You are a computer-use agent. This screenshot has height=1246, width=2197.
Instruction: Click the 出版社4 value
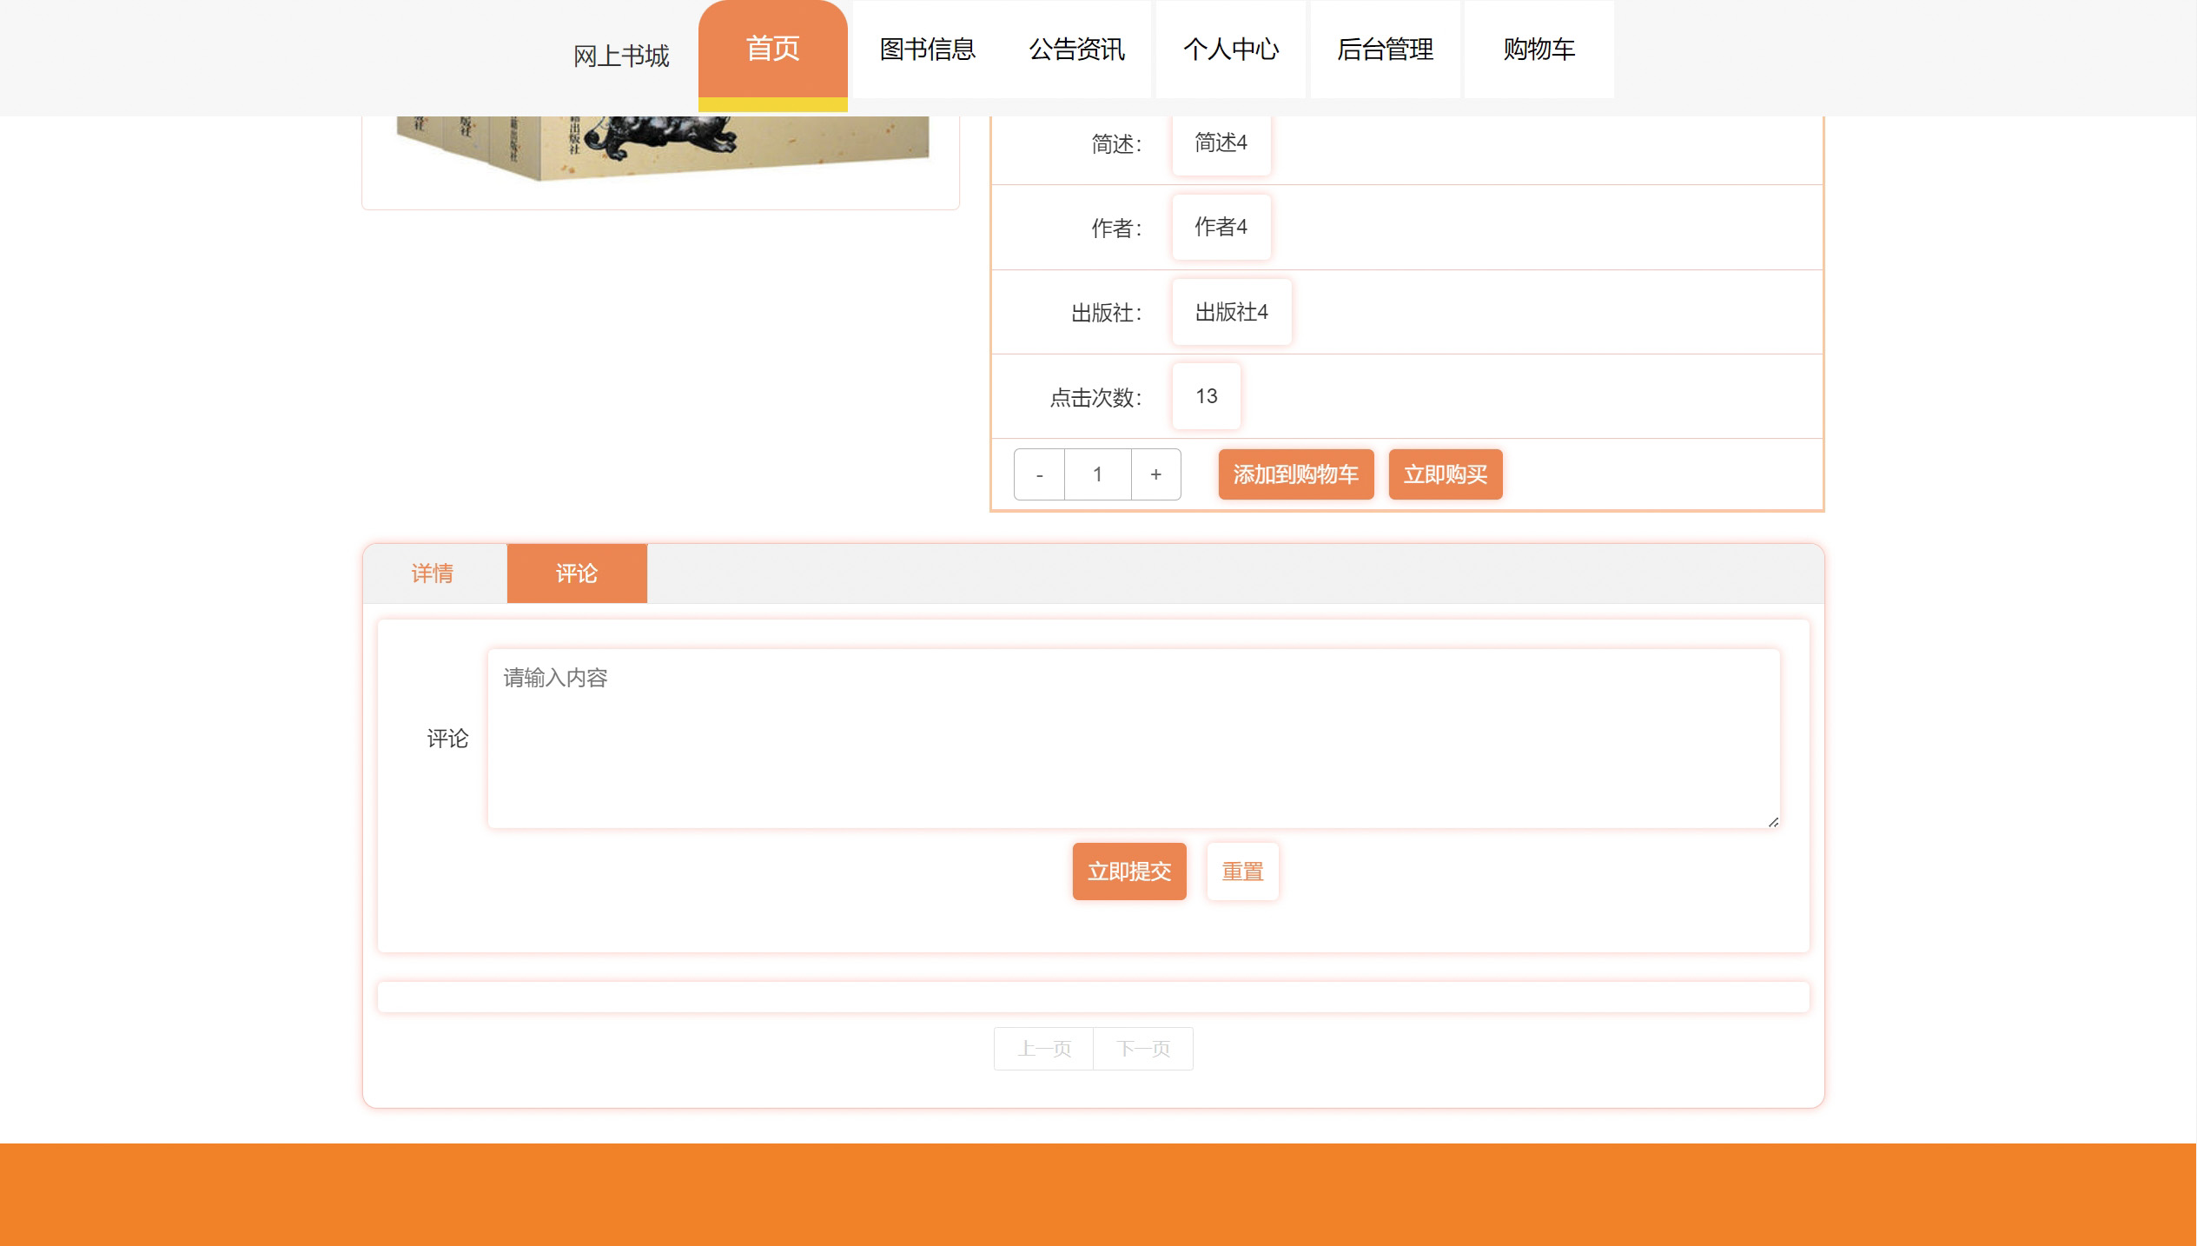click(1231, 312)
